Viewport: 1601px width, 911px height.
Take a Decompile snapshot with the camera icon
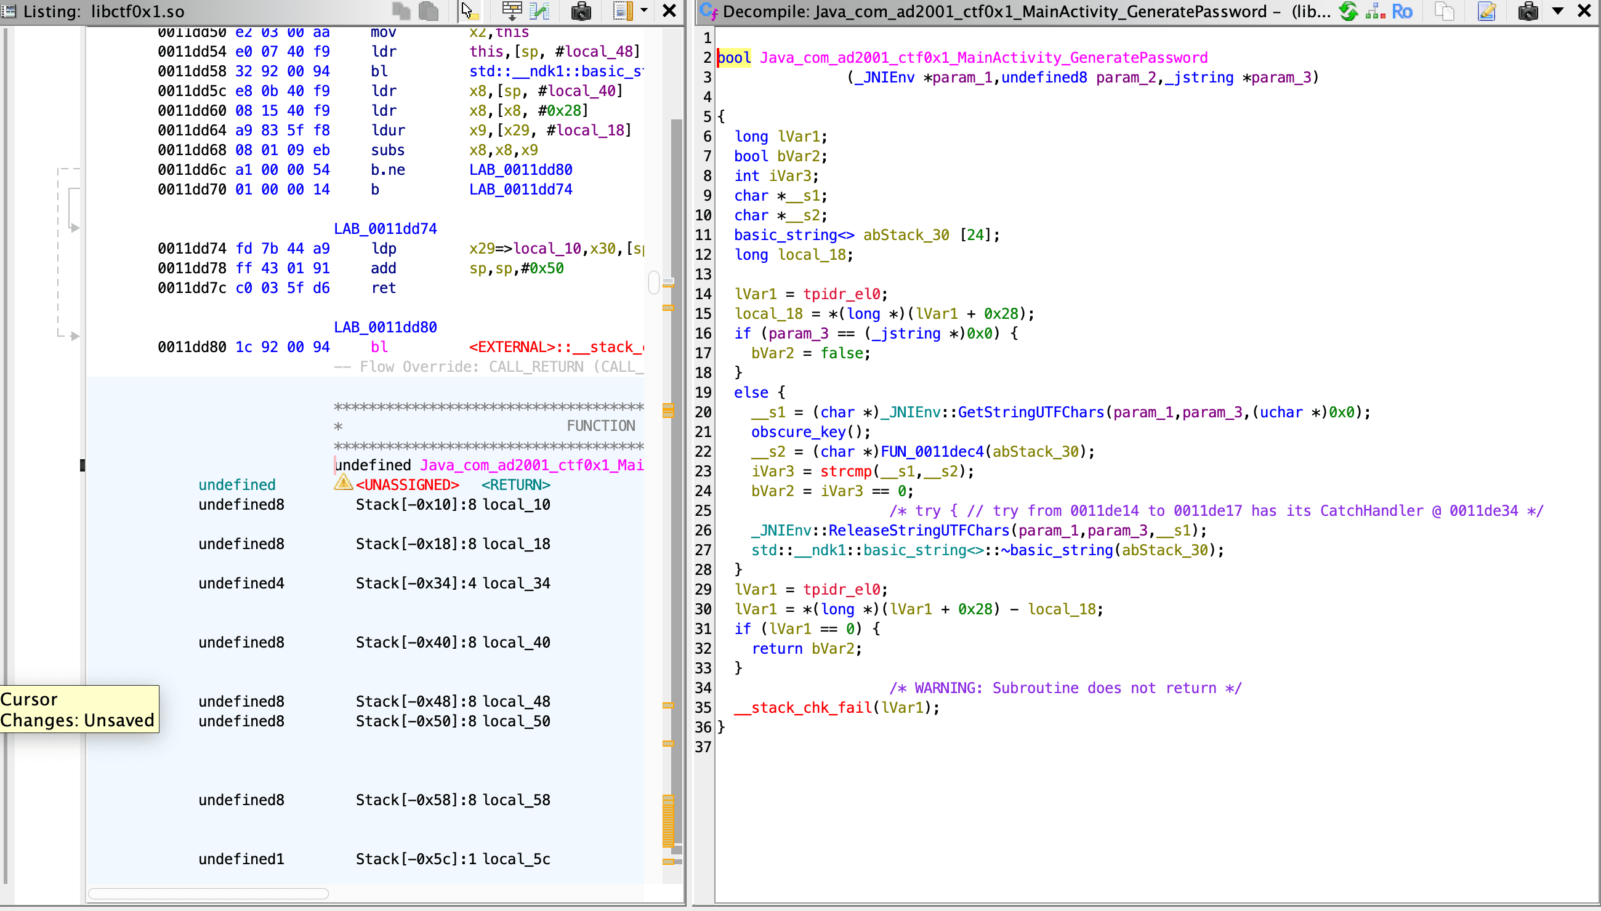coord(1528,10)
